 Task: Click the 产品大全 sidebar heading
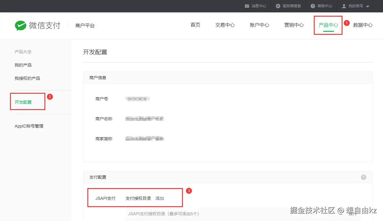point(23,52)
